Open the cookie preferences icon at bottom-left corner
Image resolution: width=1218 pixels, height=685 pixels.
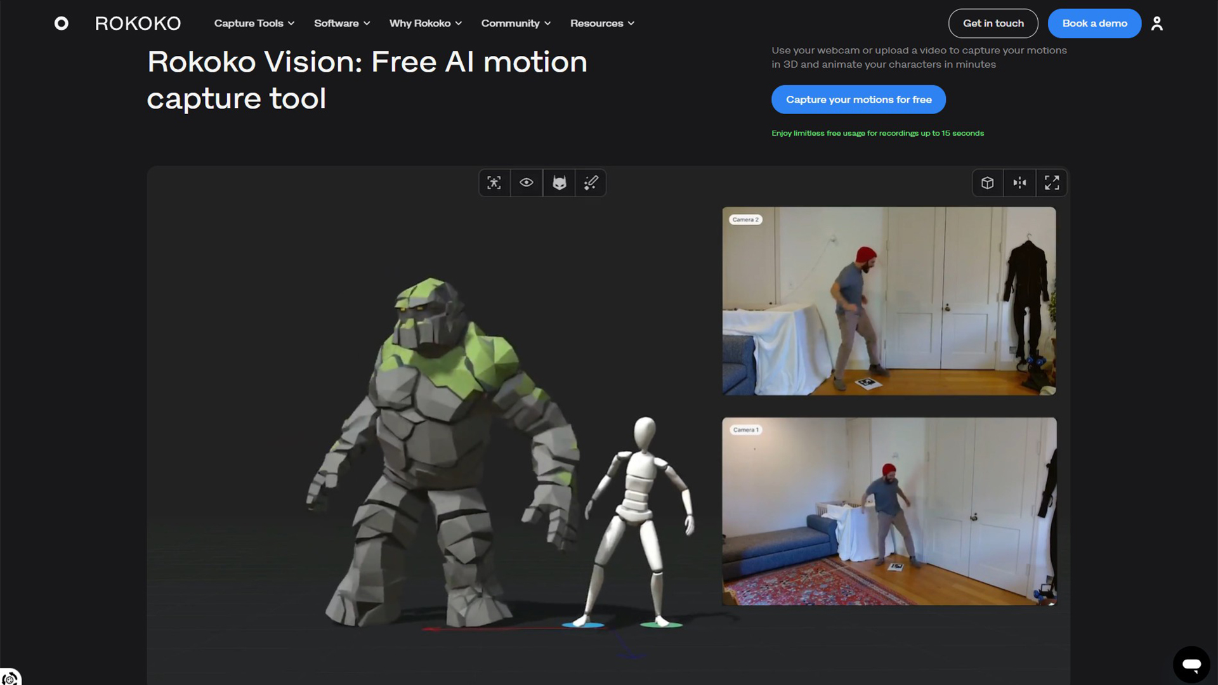[10, 677]
